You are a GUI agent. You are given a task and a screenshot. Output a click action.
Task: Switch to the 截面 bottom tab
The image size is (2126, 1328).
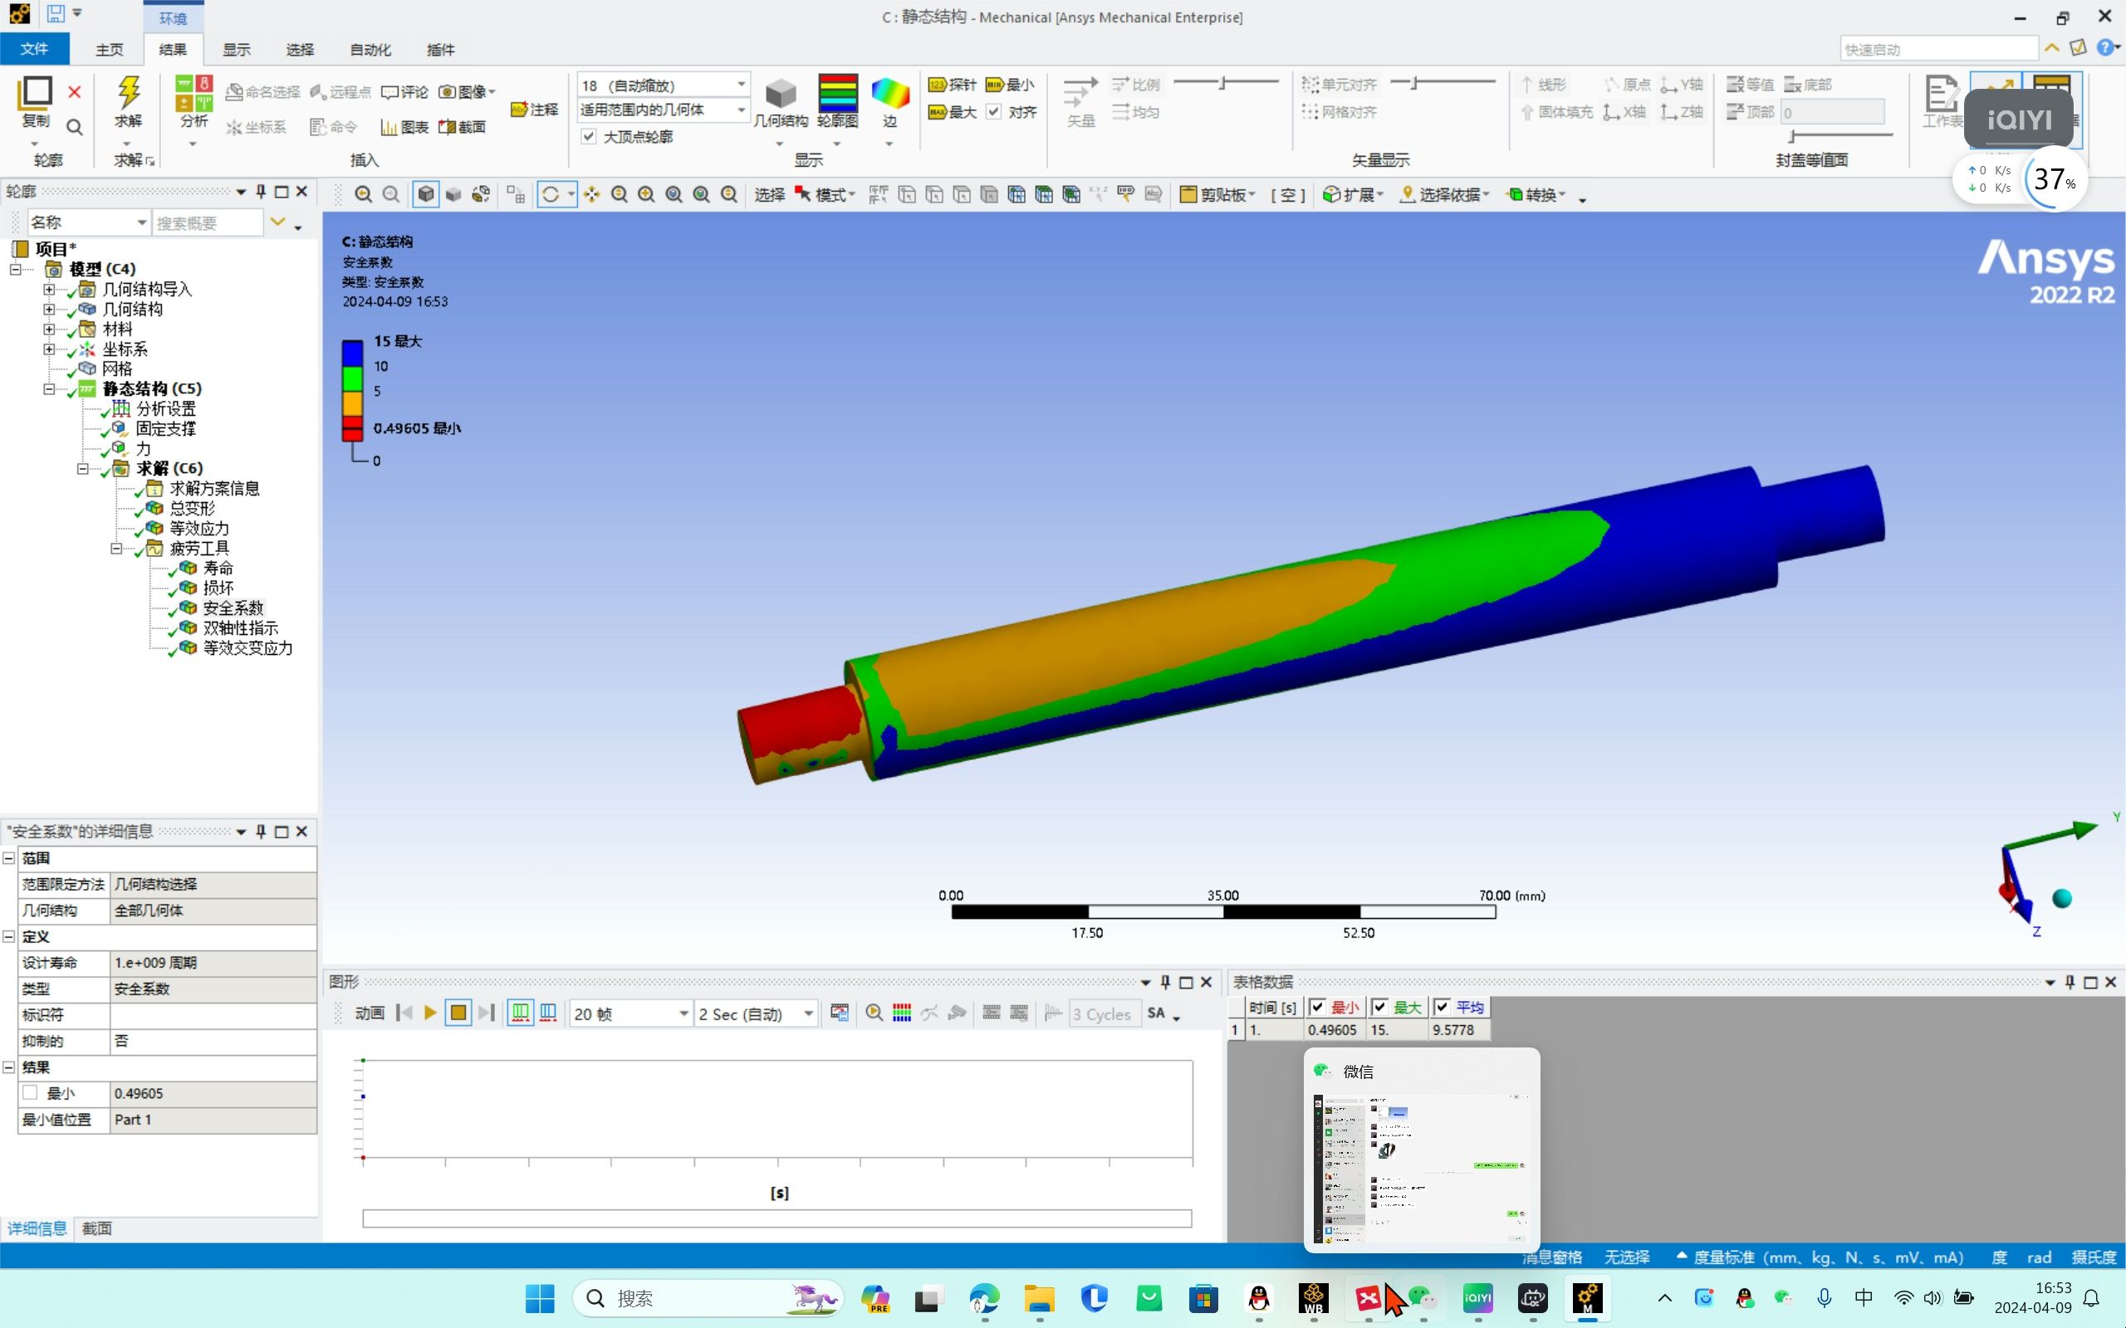tap(96, 1228)
